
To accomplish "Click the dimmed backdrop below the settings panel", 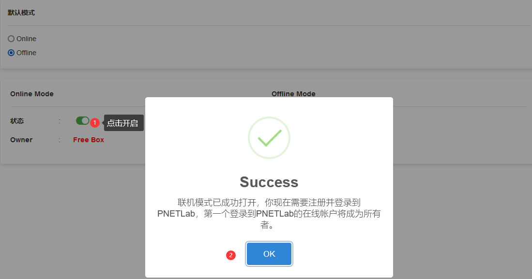I will point(73,220).
